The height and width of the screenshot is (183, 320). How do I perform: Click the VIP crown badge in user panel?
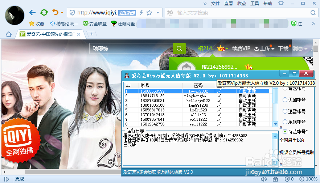[249, 67]
